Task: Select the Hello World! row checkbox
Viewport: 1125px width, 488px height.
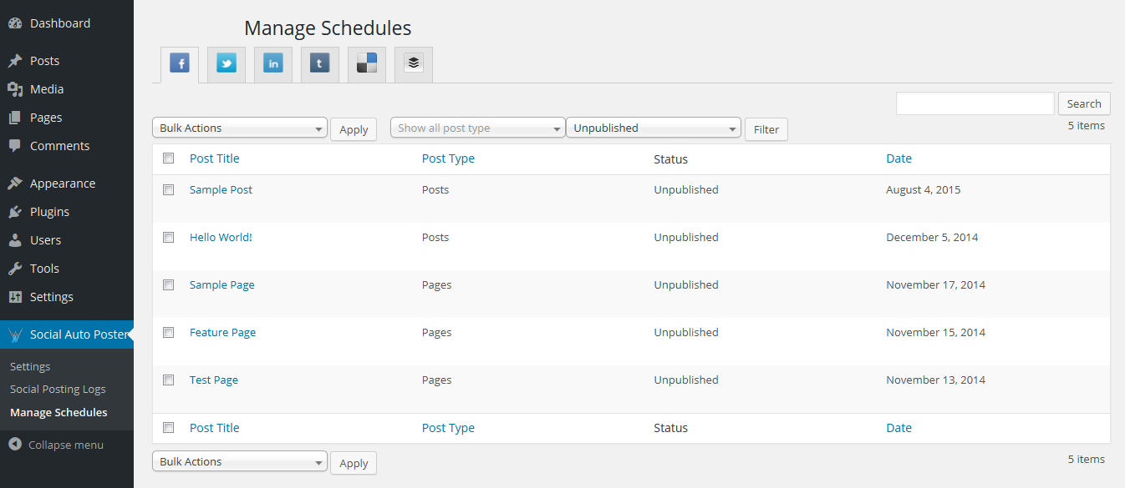Action: pos(168,237)
